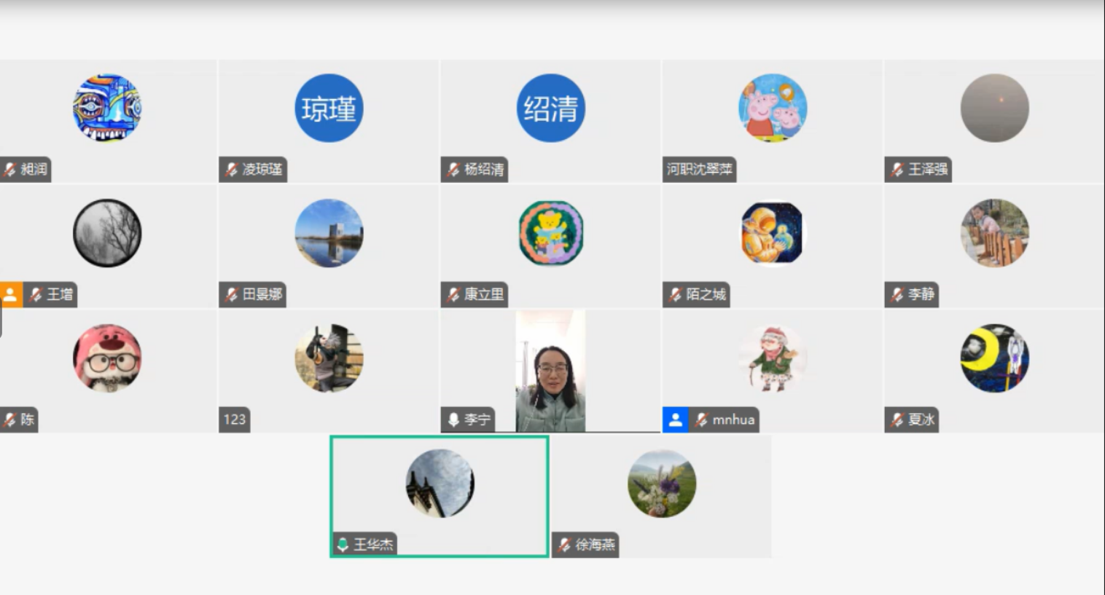Click the astronaut avatar of 陌之城
1105x595 pixels.
point(773,234)
